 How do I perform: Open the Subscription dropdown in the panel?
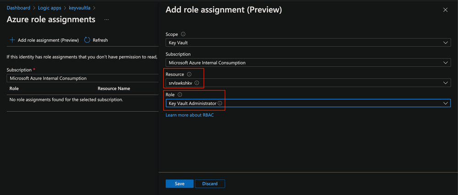pos(308,63)
